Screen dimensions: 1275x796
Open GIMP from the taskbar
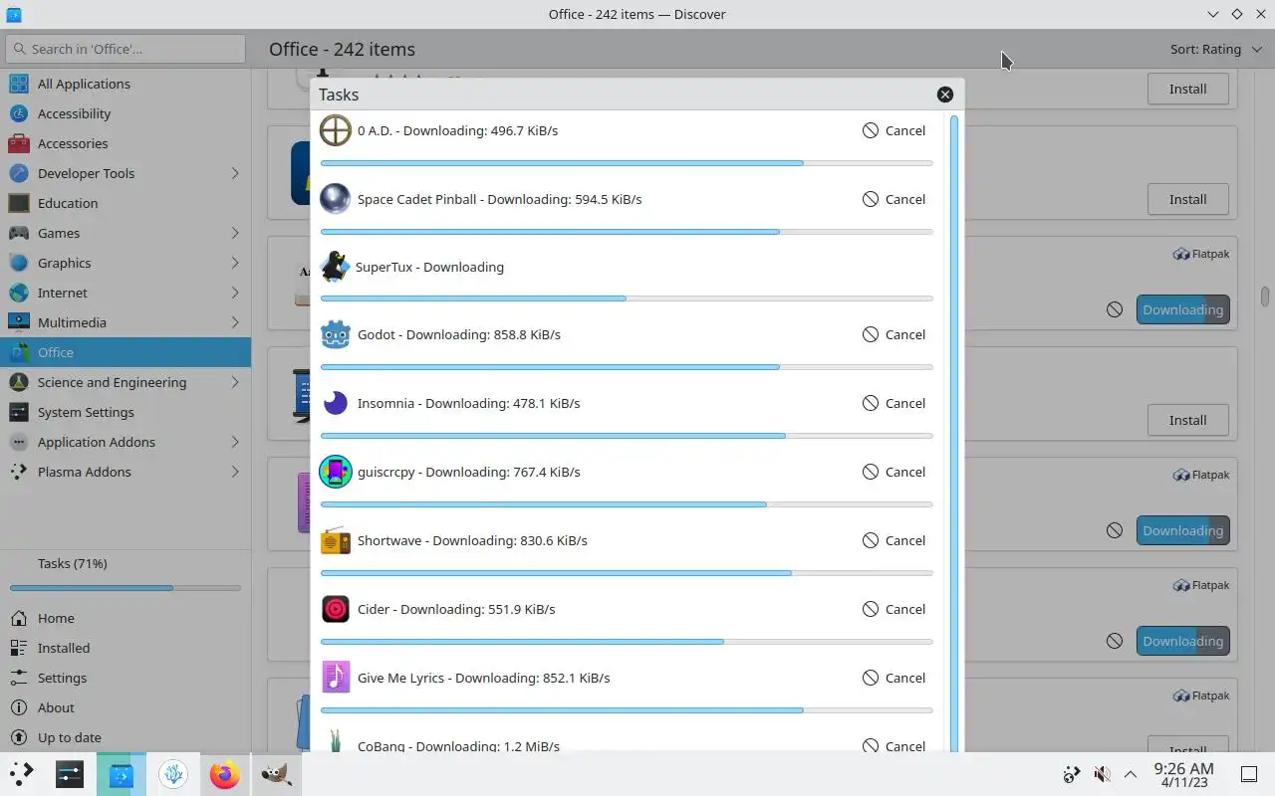pos(276,774)
